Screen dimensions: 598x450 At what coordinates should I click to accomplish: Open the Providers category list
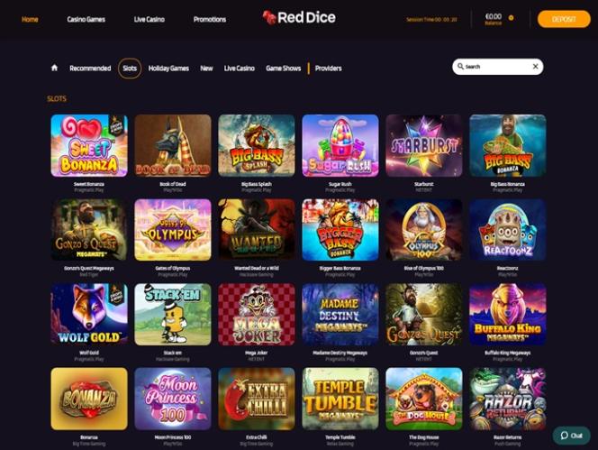[x=328, y=69]
